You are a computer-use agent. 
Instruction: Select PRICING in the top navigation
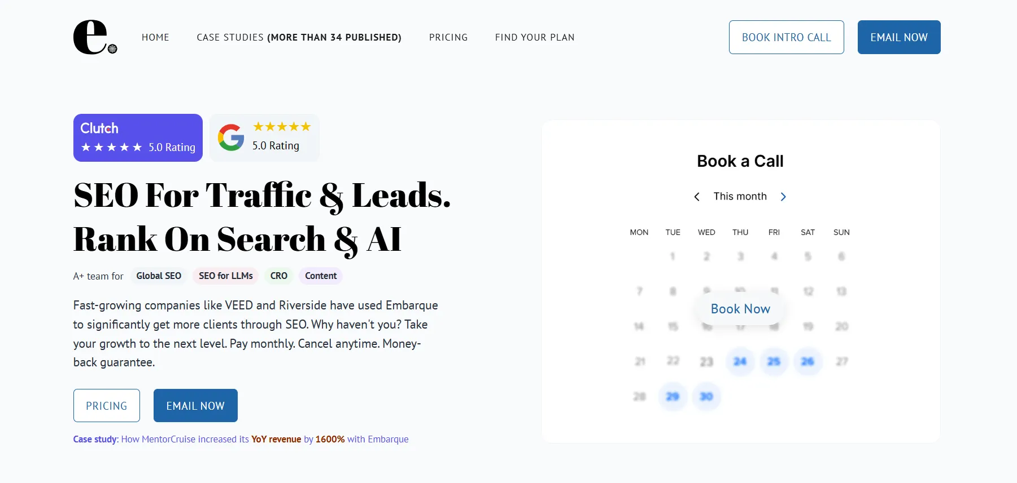[448, 37]
